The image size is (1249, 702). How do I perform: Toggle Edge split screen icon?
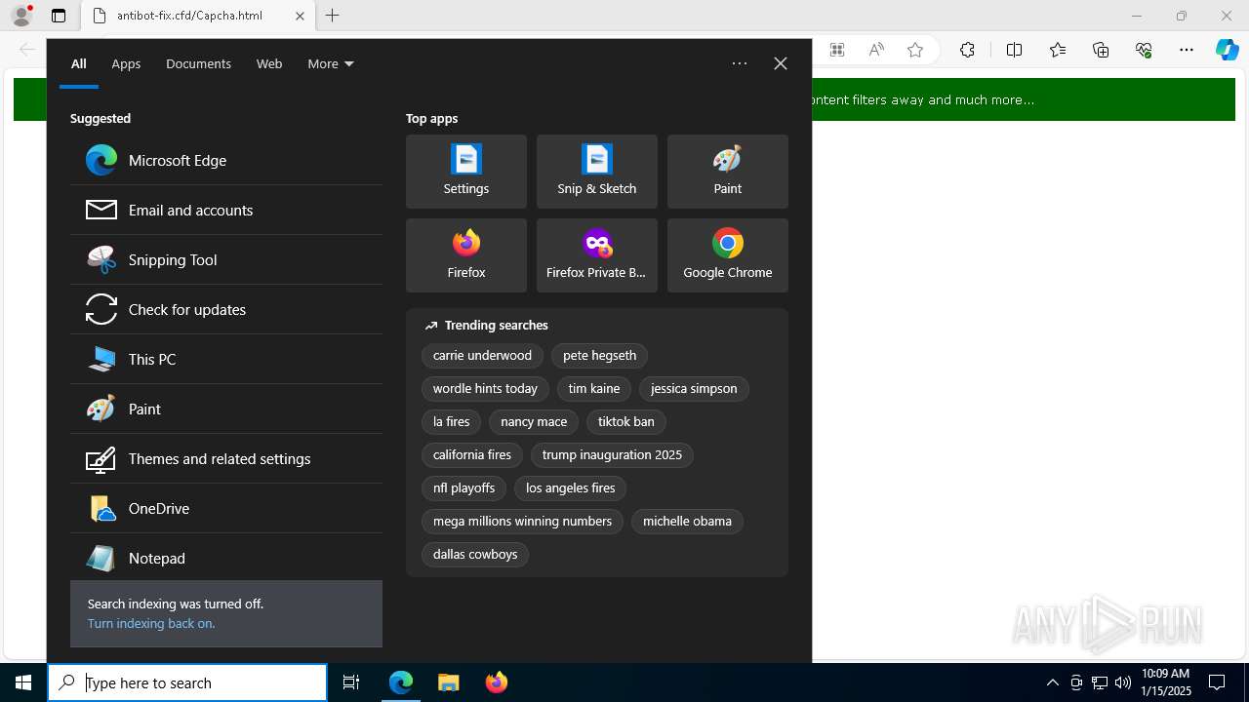tap(1014, 50)
